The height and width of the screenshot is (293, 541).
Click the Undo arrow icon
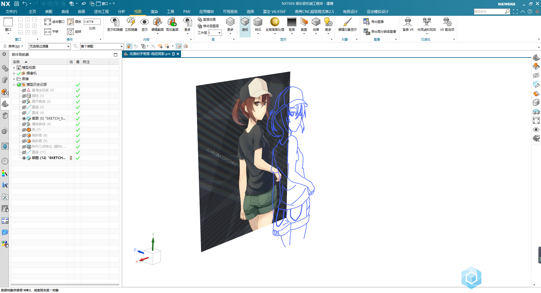tap(25, 4)
